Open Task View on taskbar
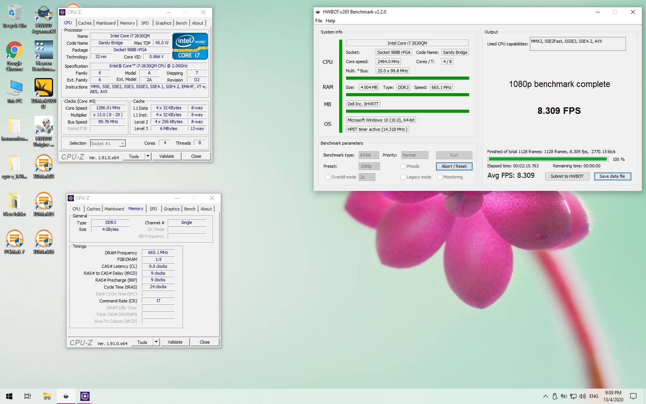The width and height of the screenshot is (646, 404). pos(28,396)
